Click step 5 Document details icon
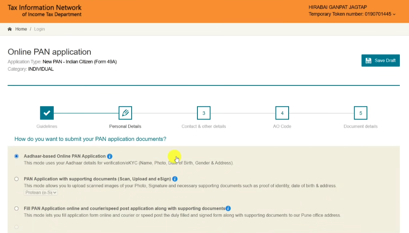The height and width of the screenshot is (233, 409). 360,113
